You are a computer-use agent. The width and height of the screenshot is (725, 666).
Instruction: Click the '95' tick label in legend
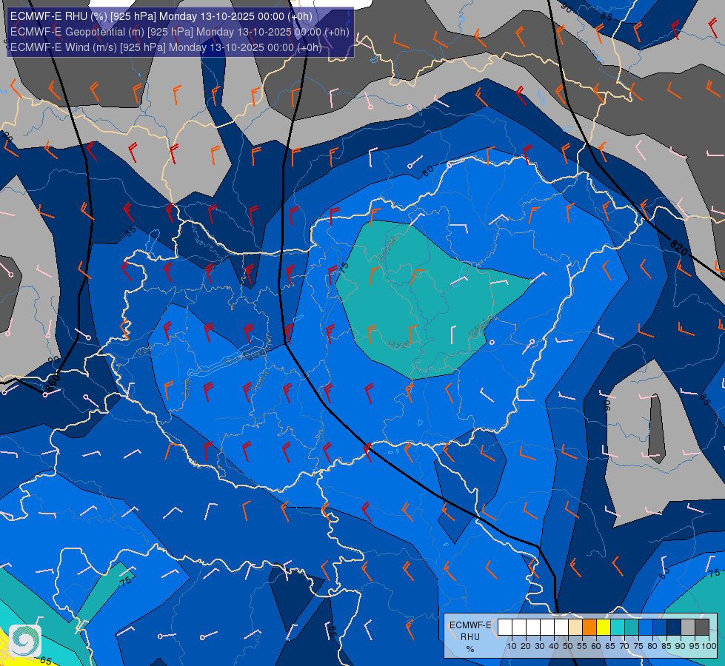695,646
